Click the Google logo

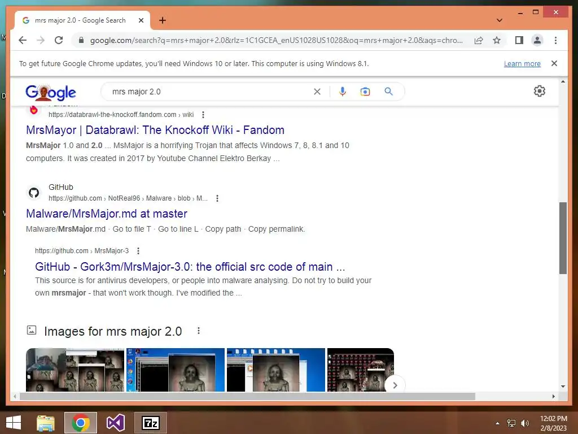[50, 92]
